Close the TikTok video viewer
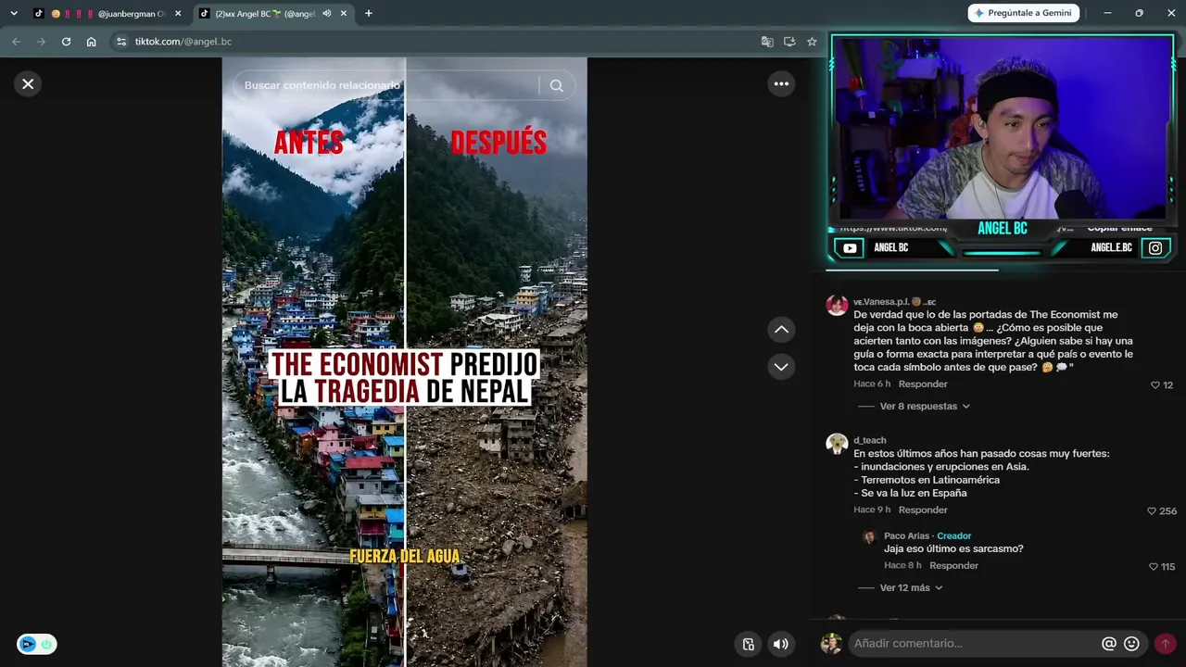This screenshot has height=667, width=1186. pos(28,84)
